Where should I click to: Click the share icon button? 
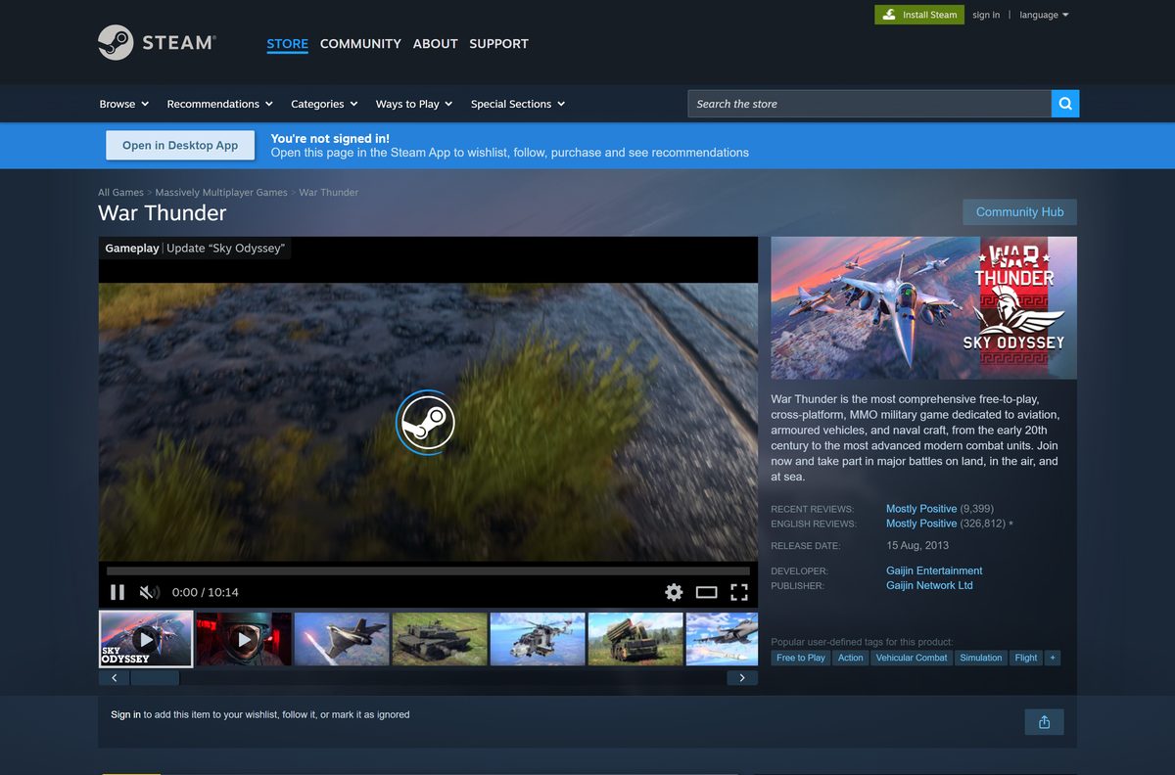pos(1044,722)
